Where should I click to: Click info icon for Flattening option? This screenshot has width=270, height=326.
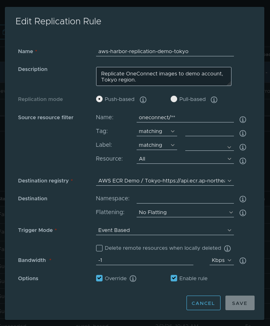(243, 213)
